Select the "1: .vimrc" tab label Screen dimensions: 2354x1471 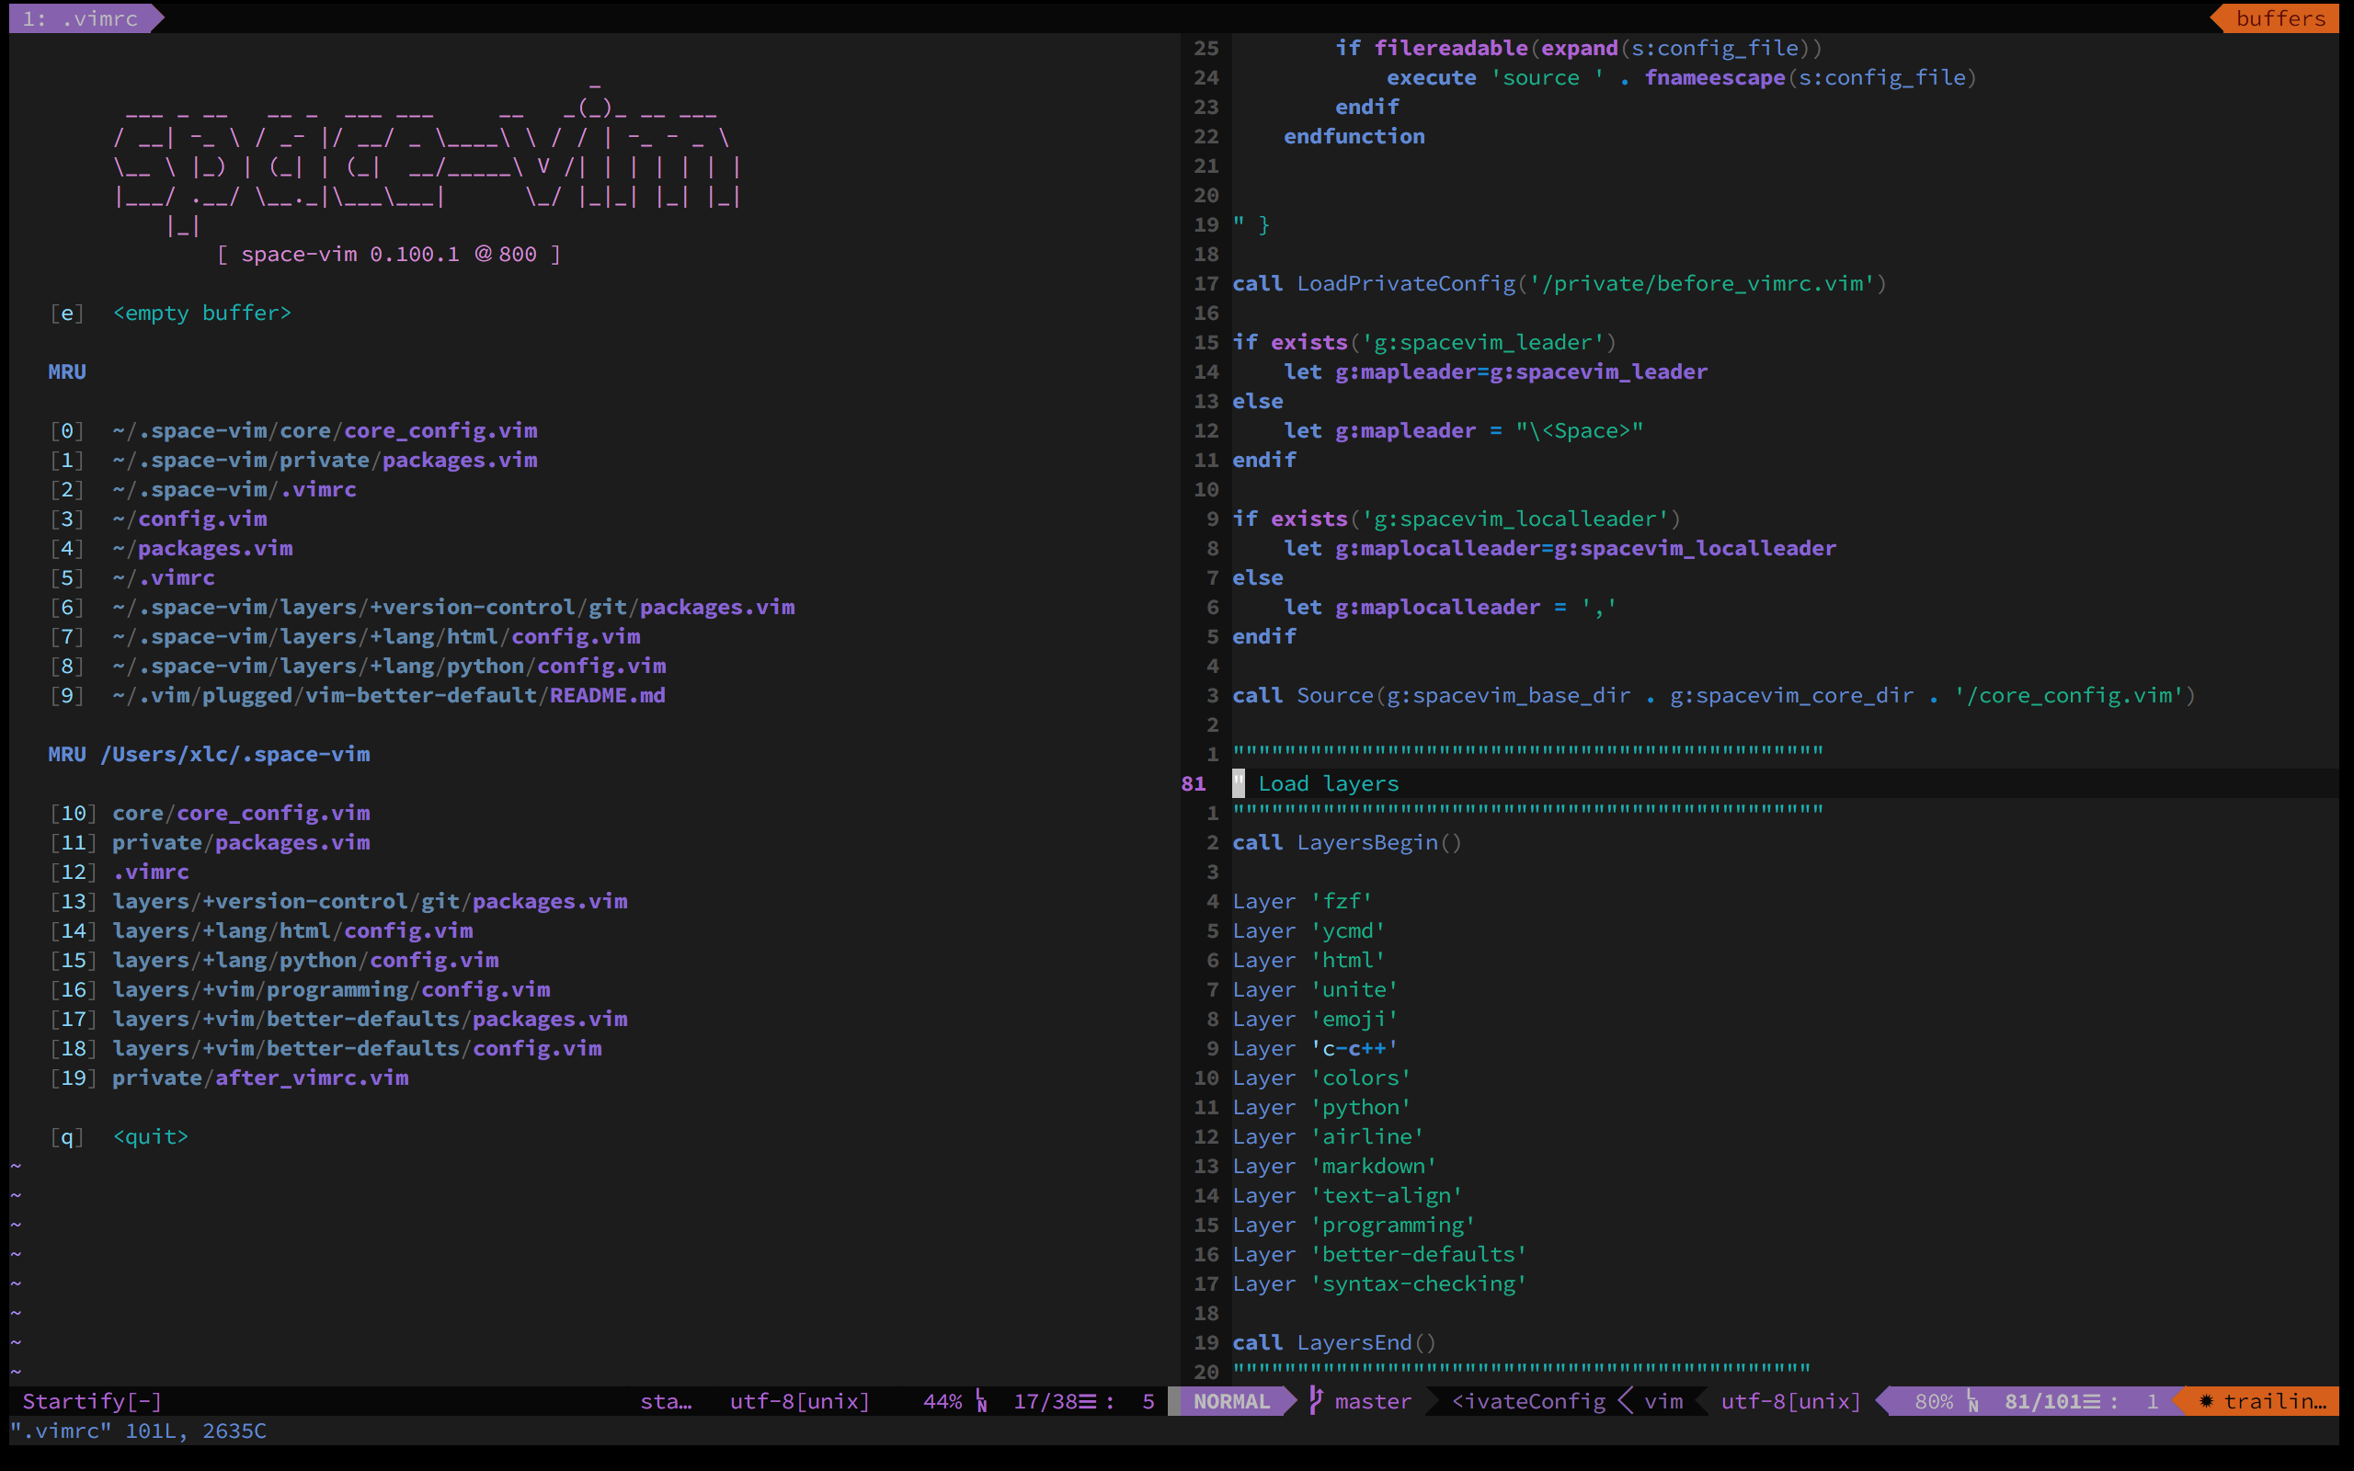(78, 17)
